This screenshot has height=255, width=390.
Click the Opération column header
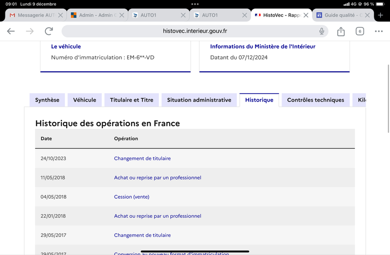[x=126, y=138]
